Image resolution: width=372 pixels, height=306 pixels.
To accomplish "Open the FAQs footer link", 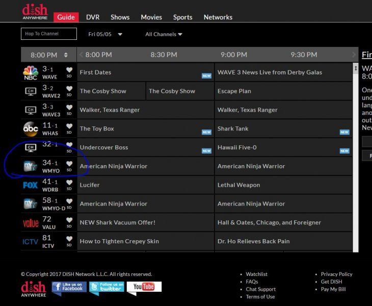I will point(252,282).
